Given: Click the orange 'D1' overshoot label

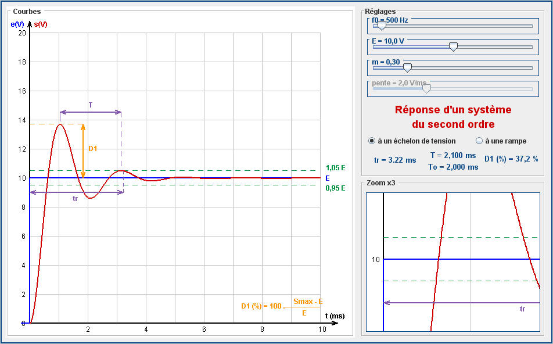Looking at the screenshot, I should pyautogui.click(x=93, y=149).
